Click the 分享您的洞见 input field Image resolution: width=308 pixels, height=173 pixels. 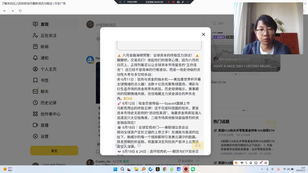click(x=106, y=25)
